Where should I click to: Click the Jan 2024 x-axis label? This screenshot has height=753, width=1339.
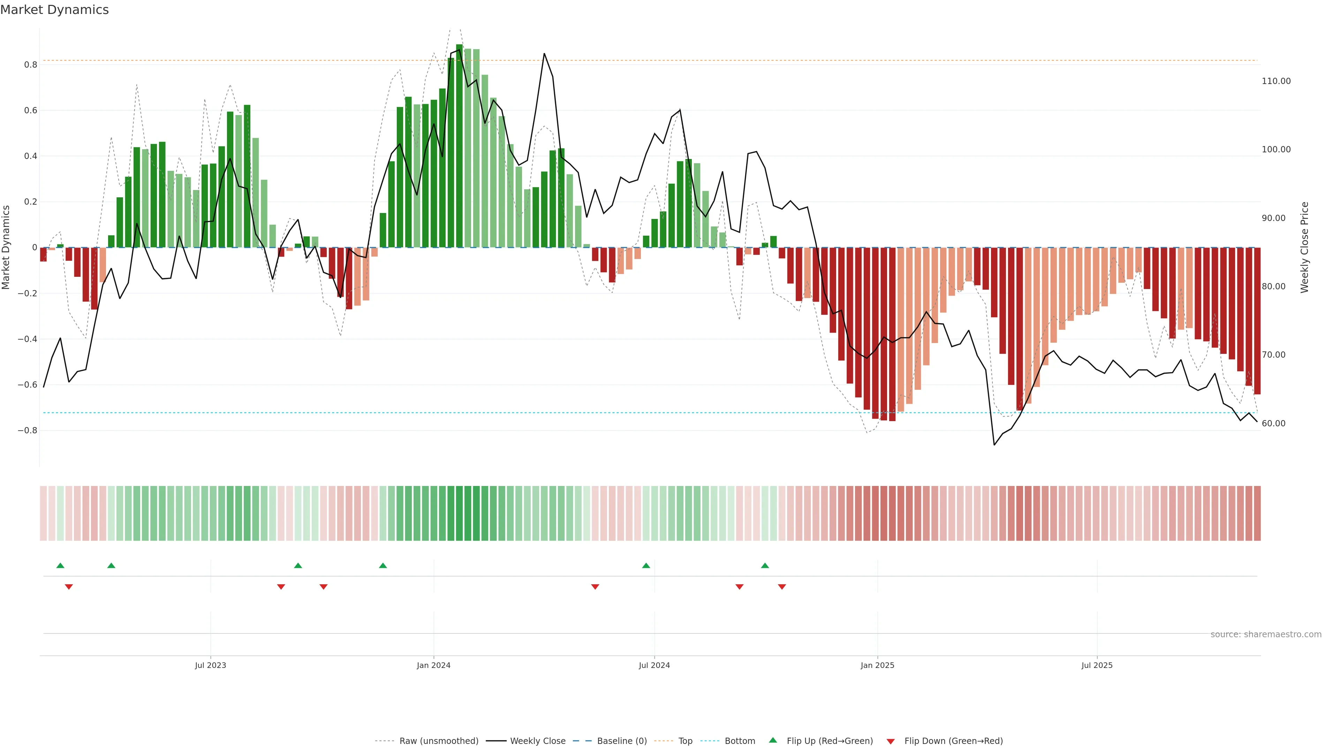point(433,665)
